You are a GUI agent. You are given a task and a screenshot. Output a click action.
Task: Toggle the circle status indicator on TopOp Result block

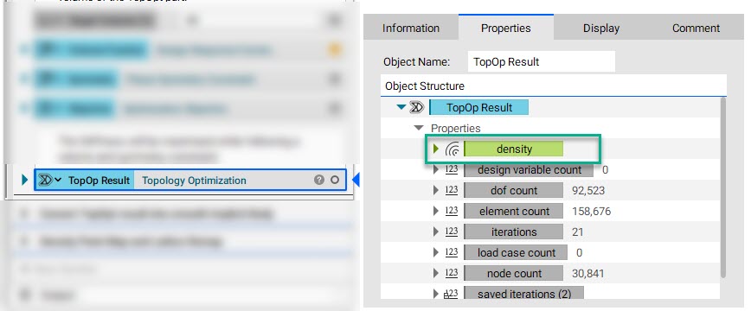(335, 180)
